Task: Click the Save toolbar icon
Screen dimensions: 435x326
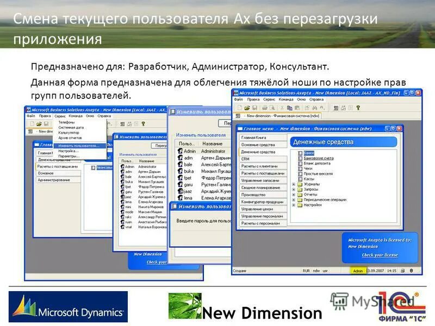Action: tap(254, 108)
